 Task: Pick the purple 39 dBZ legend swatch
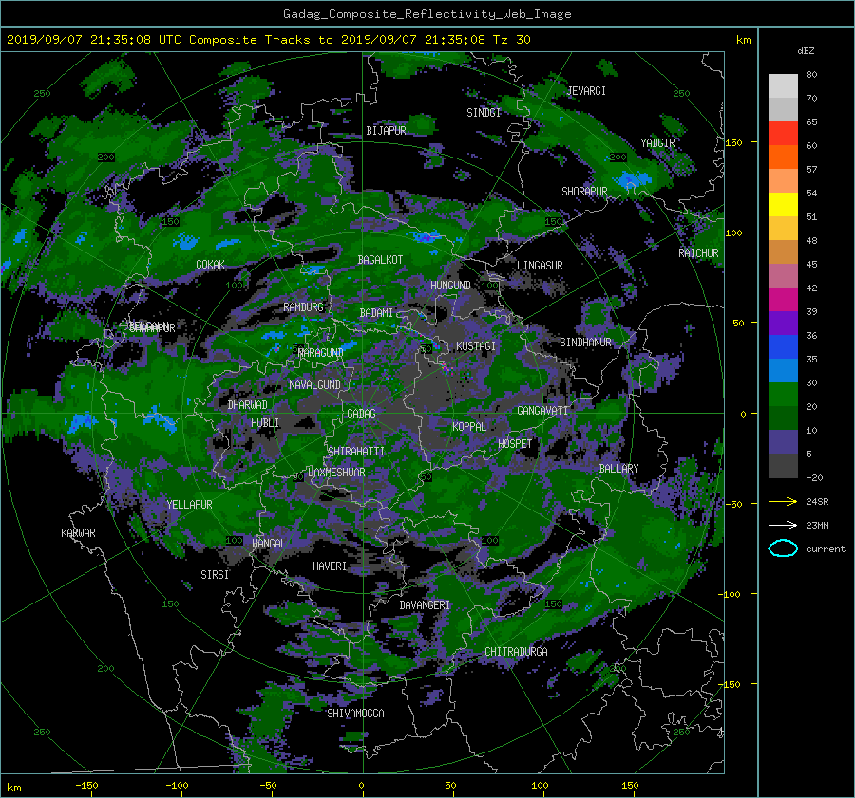point(783,323)
